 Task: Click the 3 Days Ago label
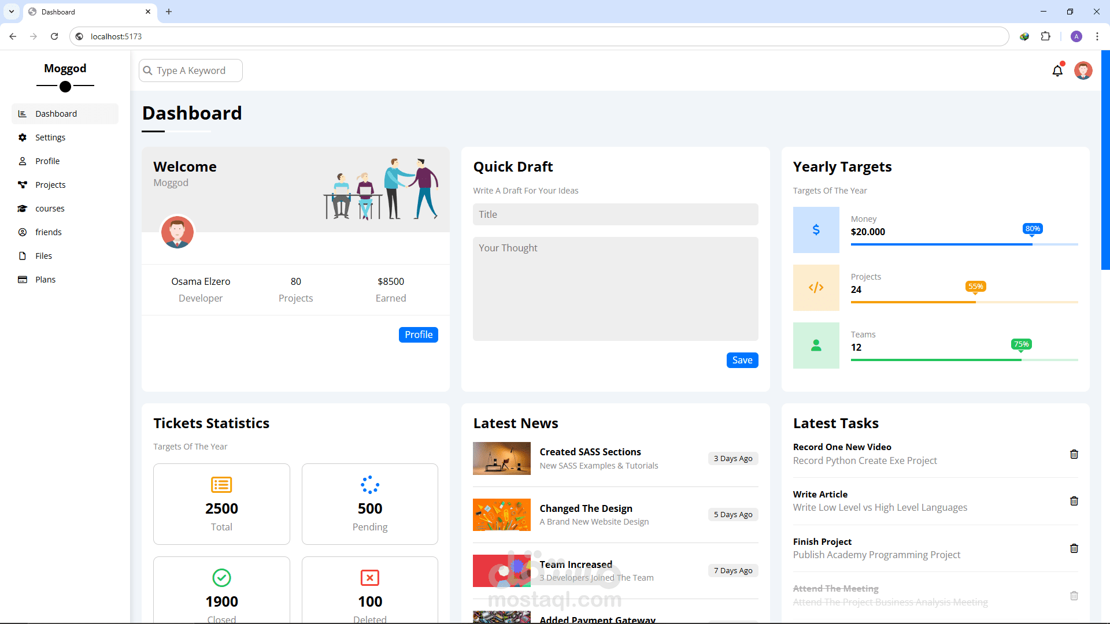pos(733,458)
